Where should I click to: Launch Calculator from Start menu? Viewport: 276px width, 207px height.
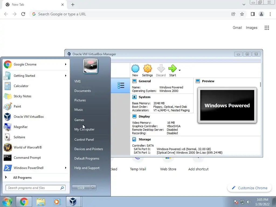point(36,86)
